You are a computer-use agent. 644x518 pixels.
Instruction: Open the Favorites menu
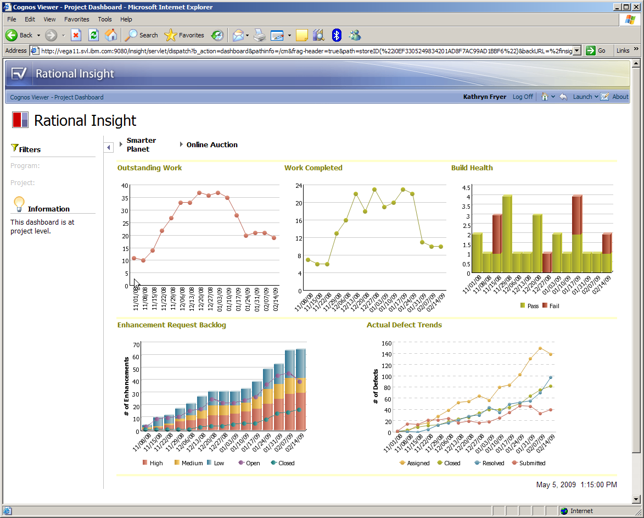point(76,19)
